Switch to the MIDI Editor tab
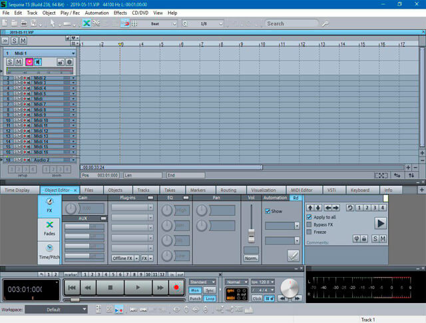The width and height of the screenshot is (426, 323). [x=300, y=190]
